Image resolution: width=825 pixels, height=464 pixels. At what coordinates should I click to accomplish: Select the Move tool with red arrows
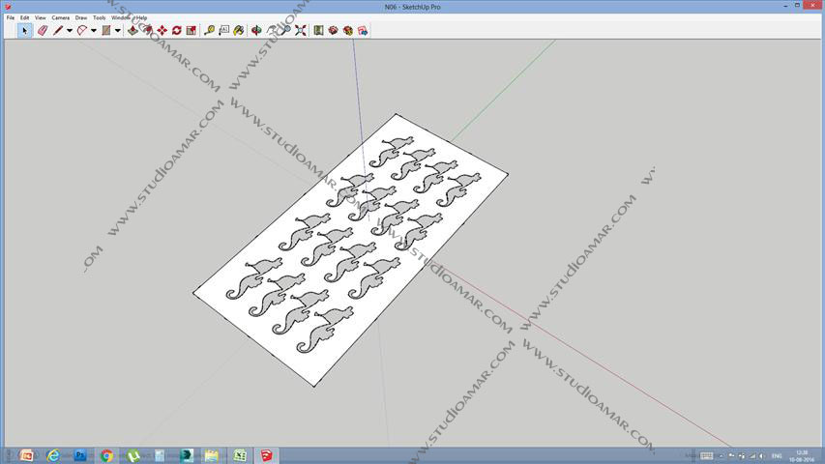point(162,31)
